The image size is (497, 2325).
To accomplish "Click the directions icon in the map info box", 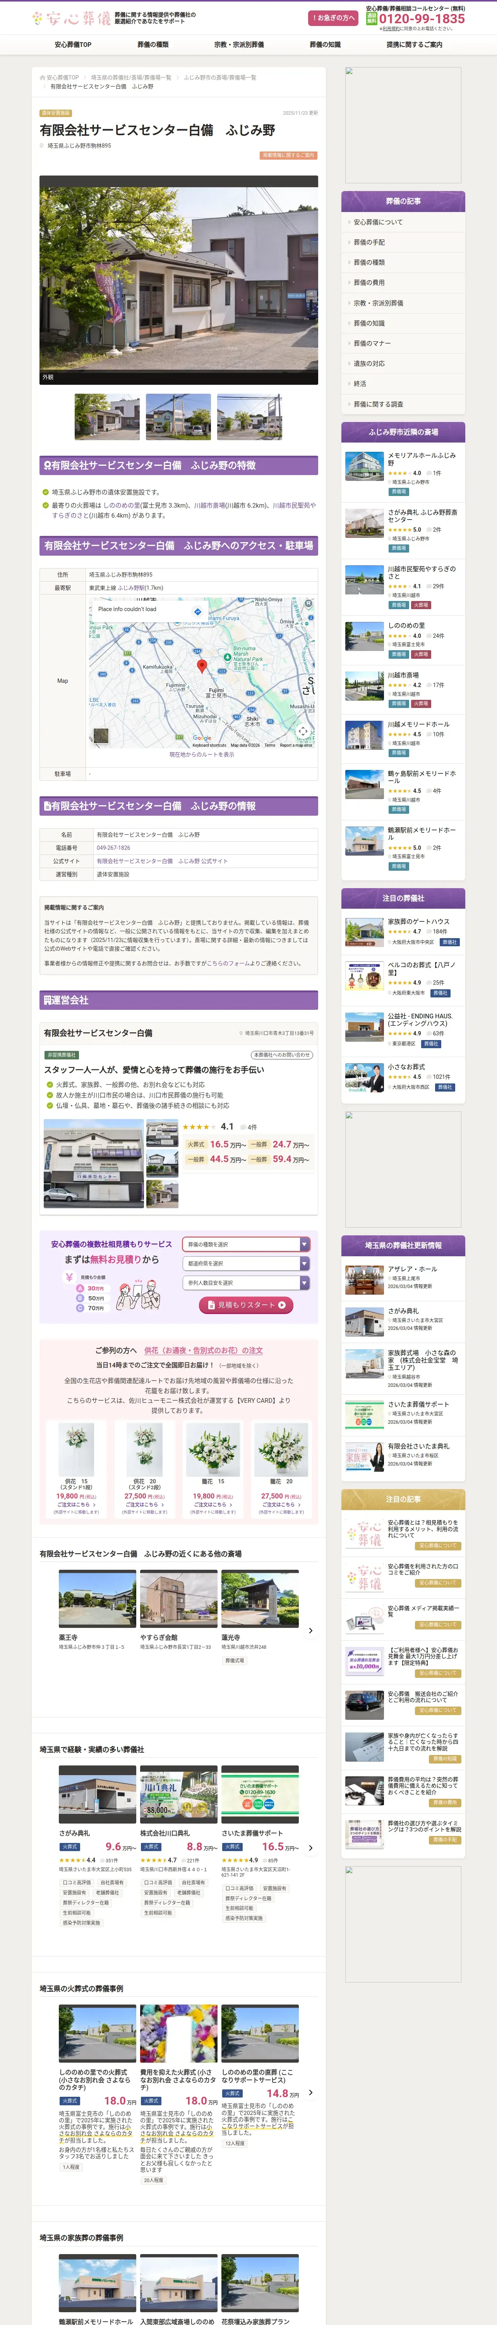I will click(x=197, y=611).
